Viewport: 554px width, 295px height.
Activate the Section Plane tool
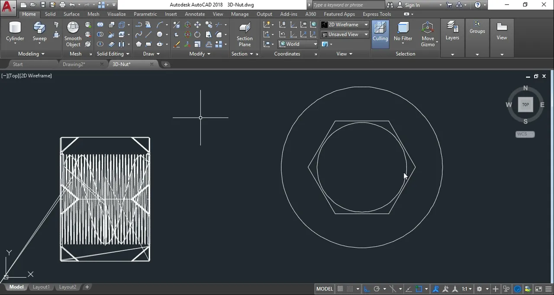tap(245, 34)
